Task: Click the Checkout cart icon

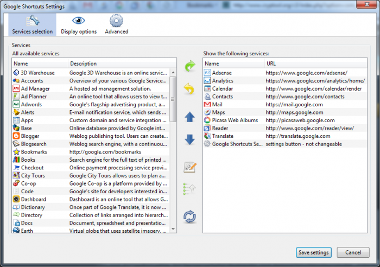Action: pos(16,168)
